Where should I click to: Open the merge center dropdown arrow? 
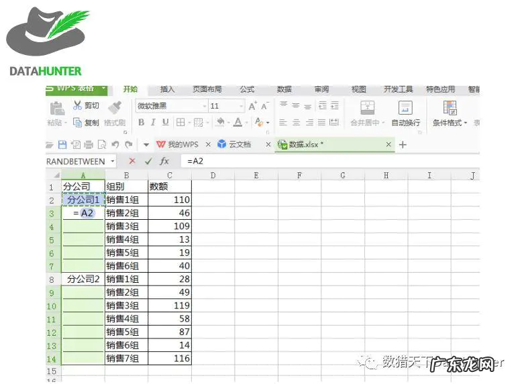(383, 123)
